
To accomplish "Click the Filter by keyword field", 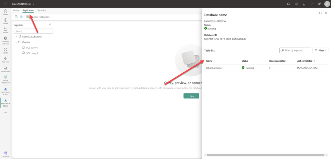I will [295, 50].
